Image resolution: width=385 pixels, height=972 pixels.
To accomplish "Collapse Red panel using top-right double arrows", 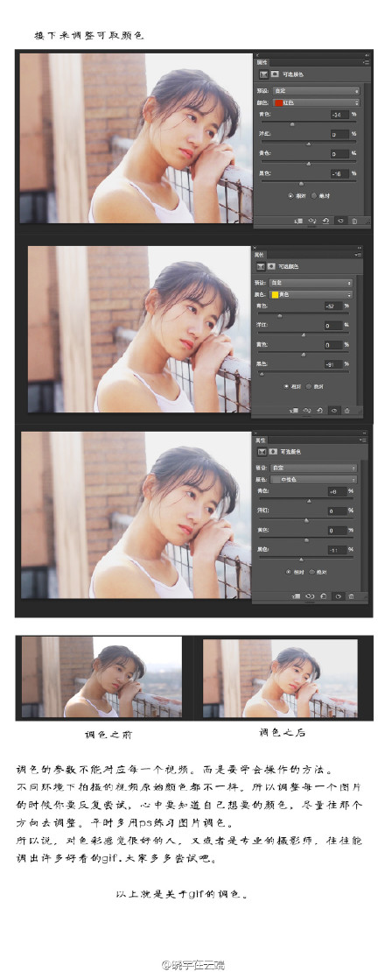I will point(367,55).
